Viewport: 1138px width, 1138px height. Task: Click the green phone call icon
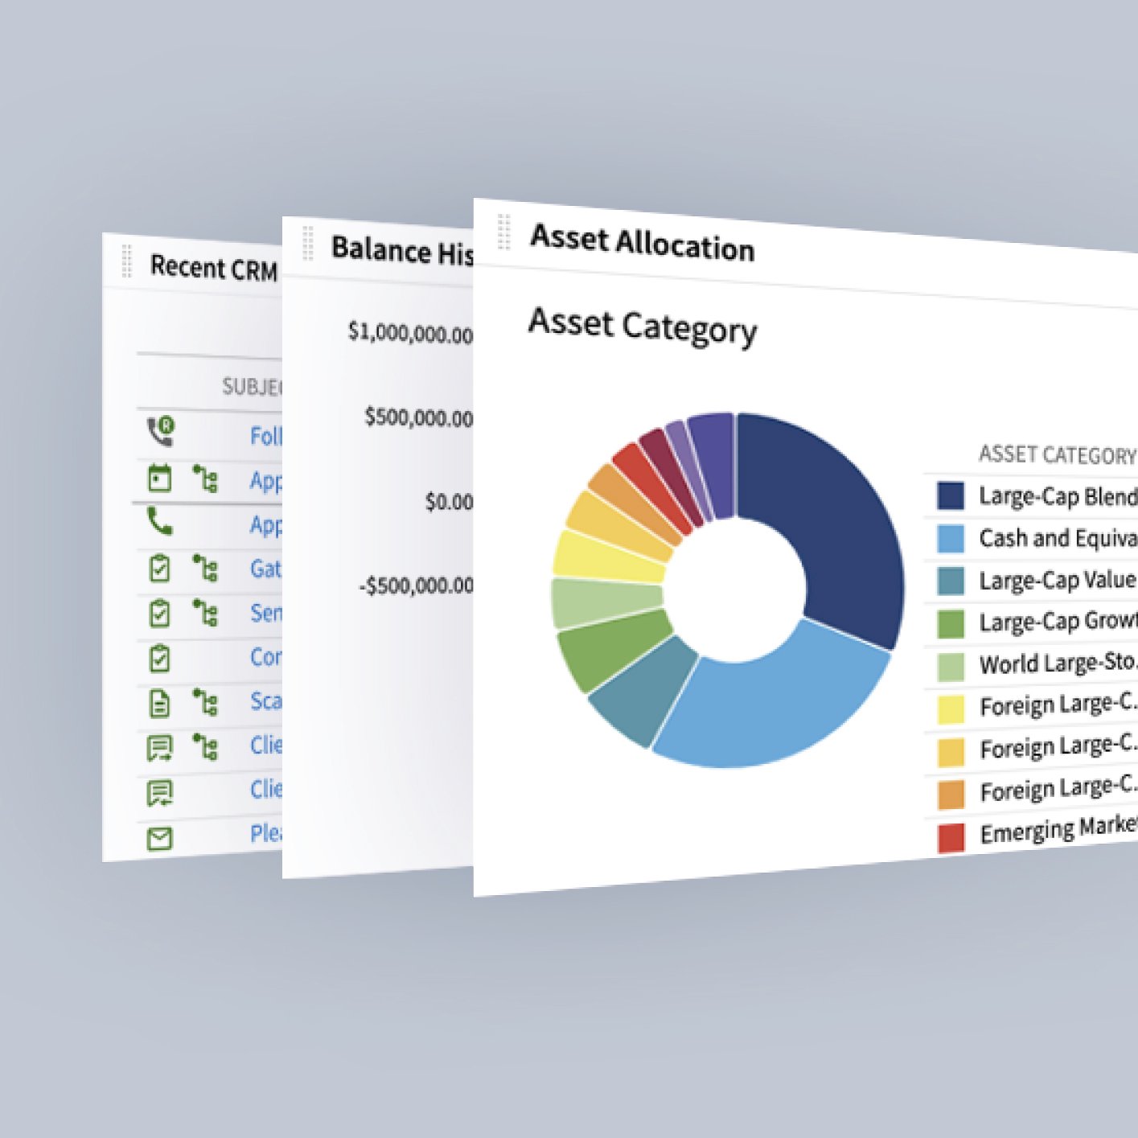coord(160,522)
